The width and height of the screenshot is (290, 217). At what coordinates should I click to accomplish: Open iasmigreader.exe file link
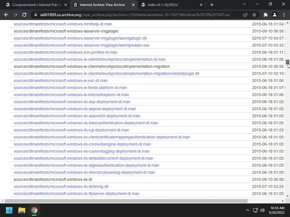tap(82, 45)
